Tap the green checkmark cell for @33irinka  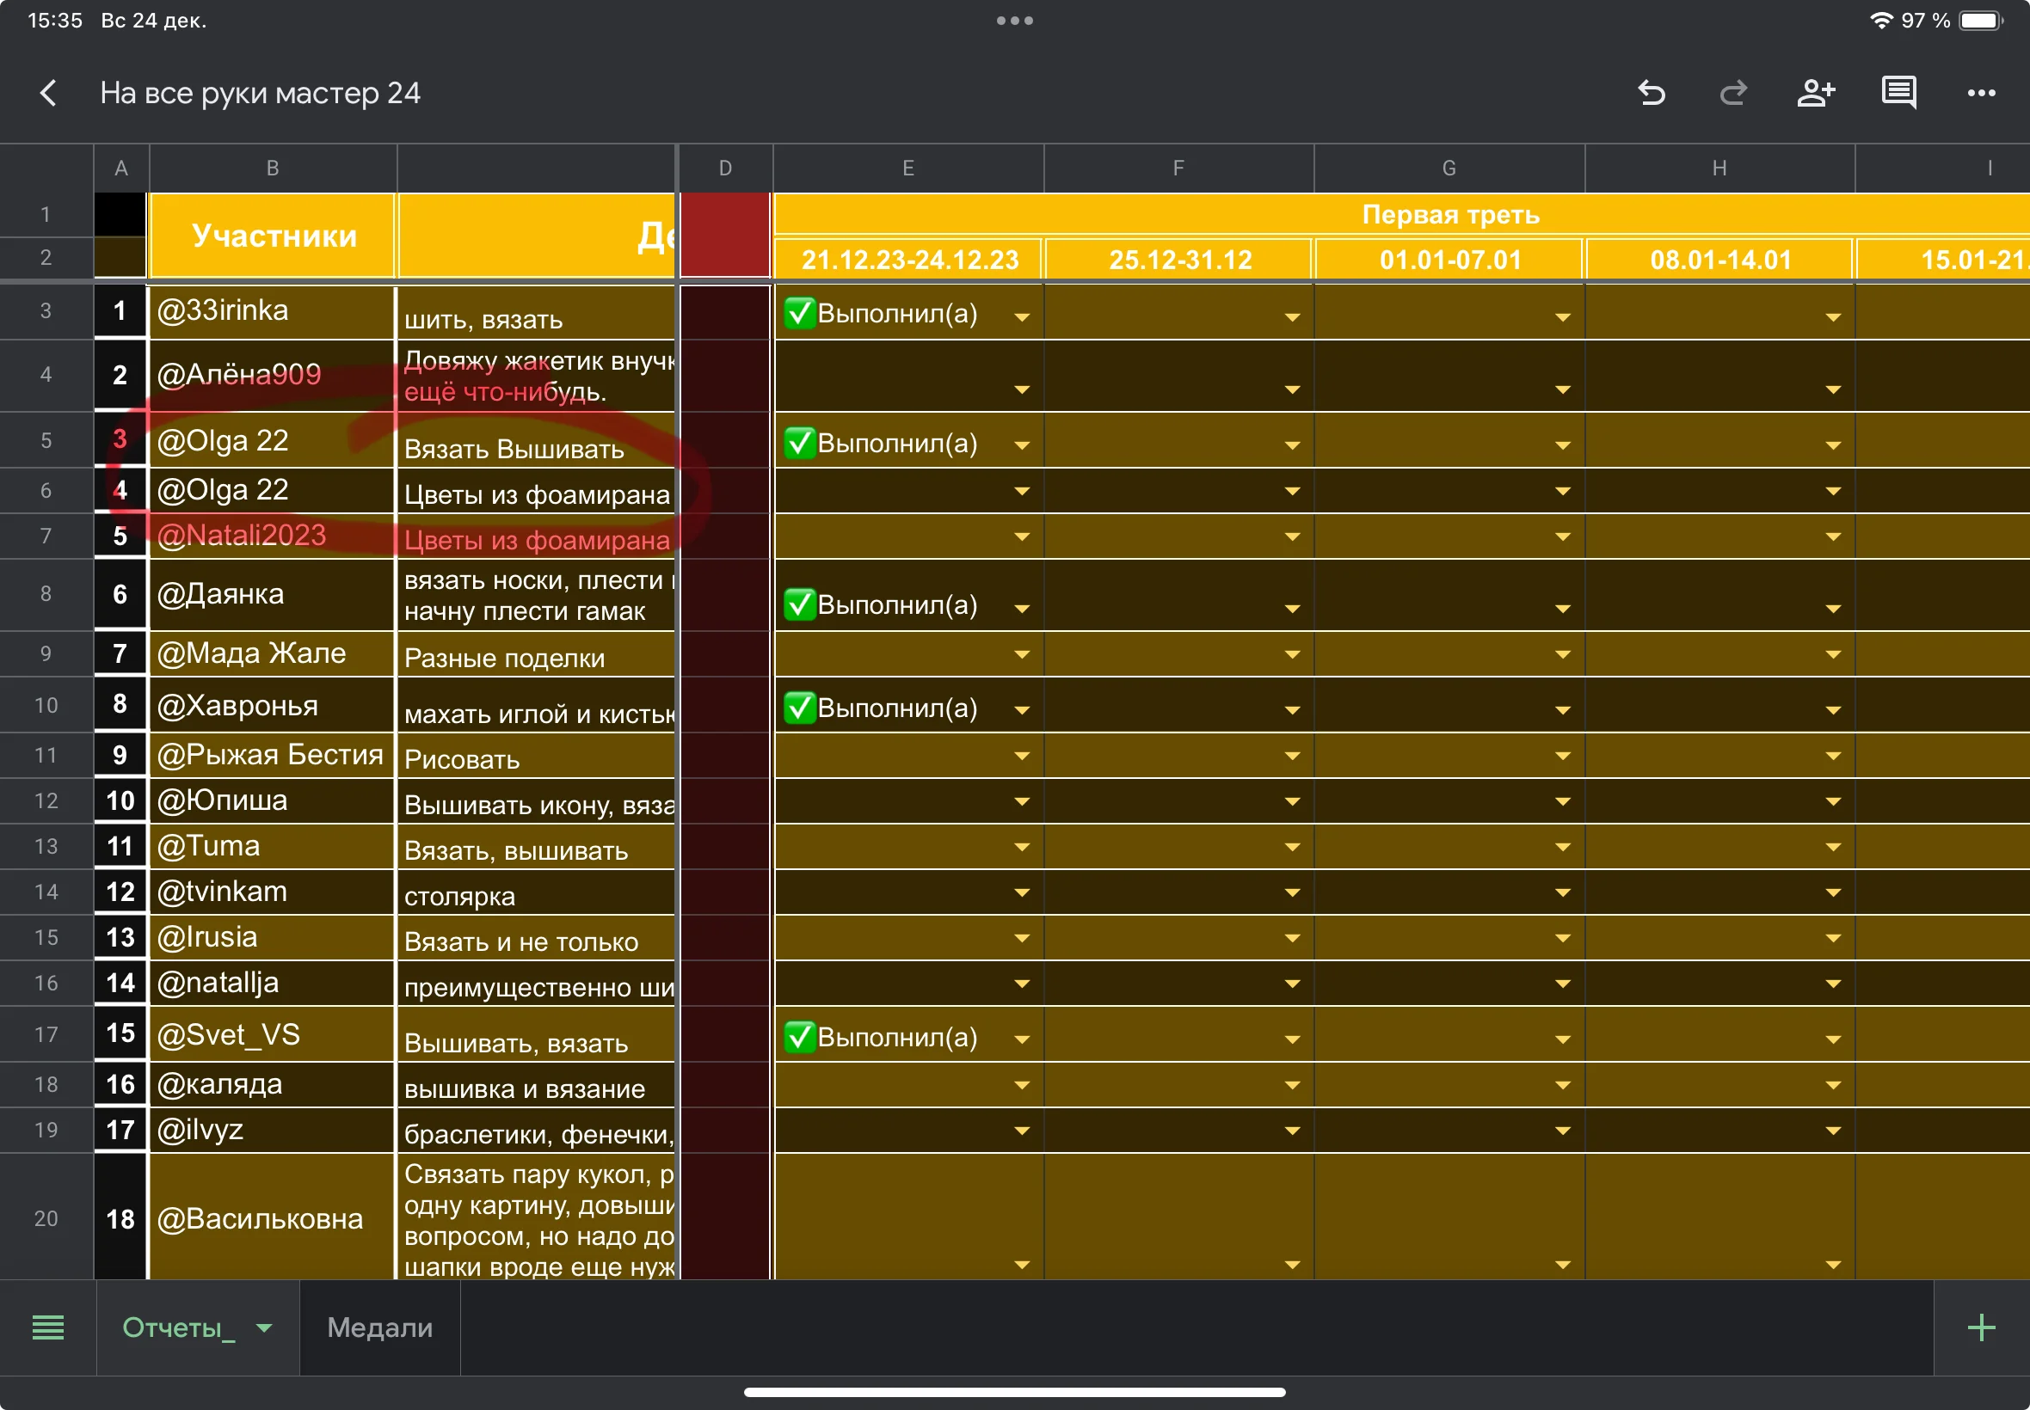click(x=800, y=313)
